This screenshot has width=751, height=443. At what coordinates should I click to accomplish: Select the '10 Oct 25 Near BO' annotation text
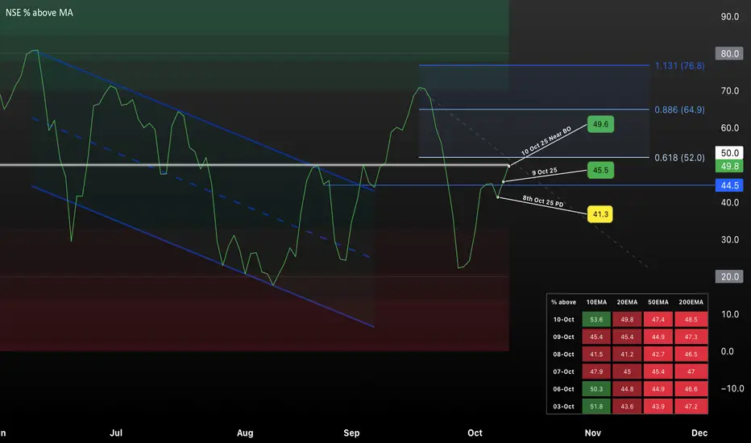(546, 141)
